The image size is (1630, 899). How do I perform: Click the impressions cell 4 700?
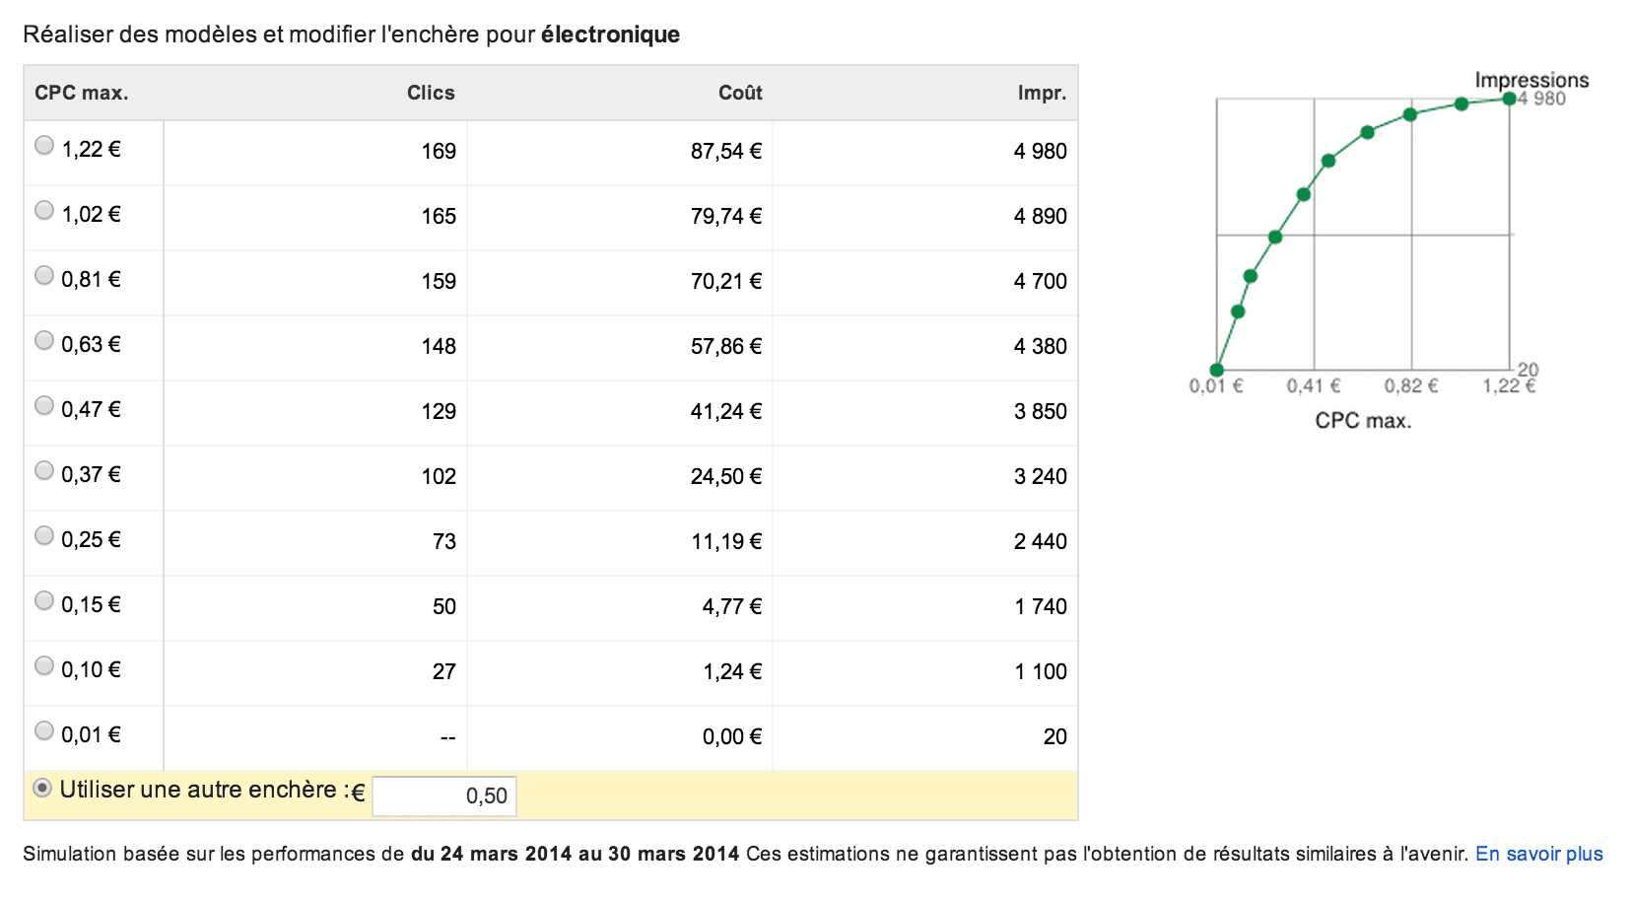tap(1041, 282)
